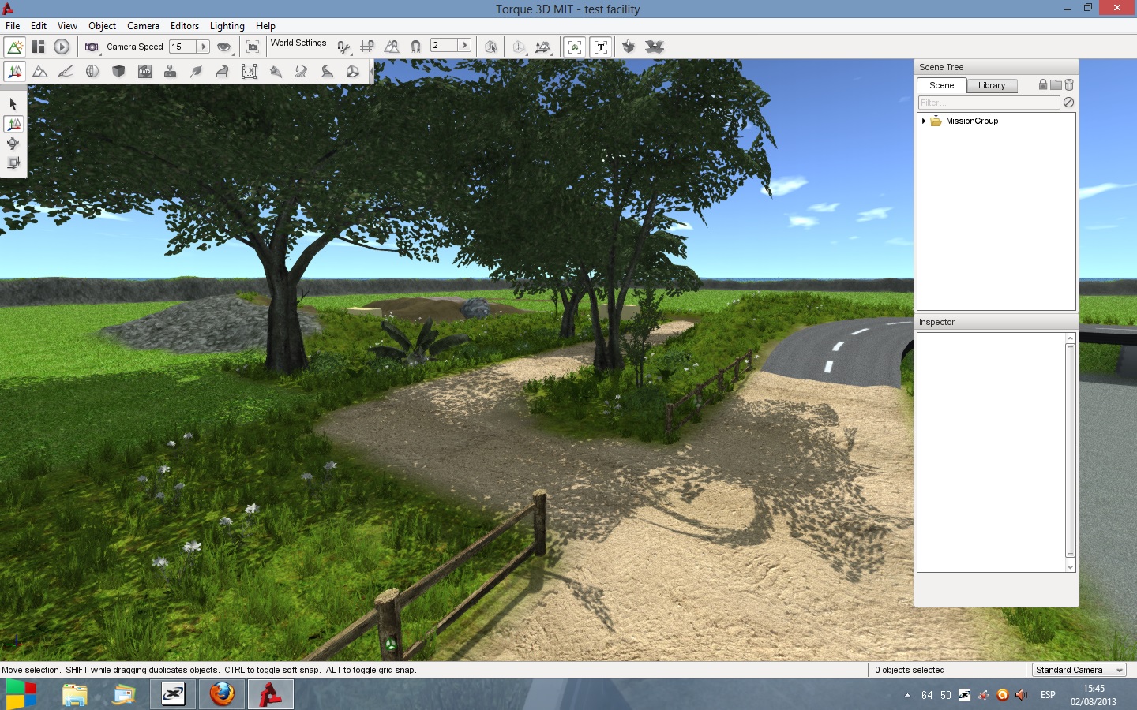Viewport: 1137px width, 710px height.
Task: Choose the Move selection tool in left palette
Action: pyautogui.click(x=13, y=124)
